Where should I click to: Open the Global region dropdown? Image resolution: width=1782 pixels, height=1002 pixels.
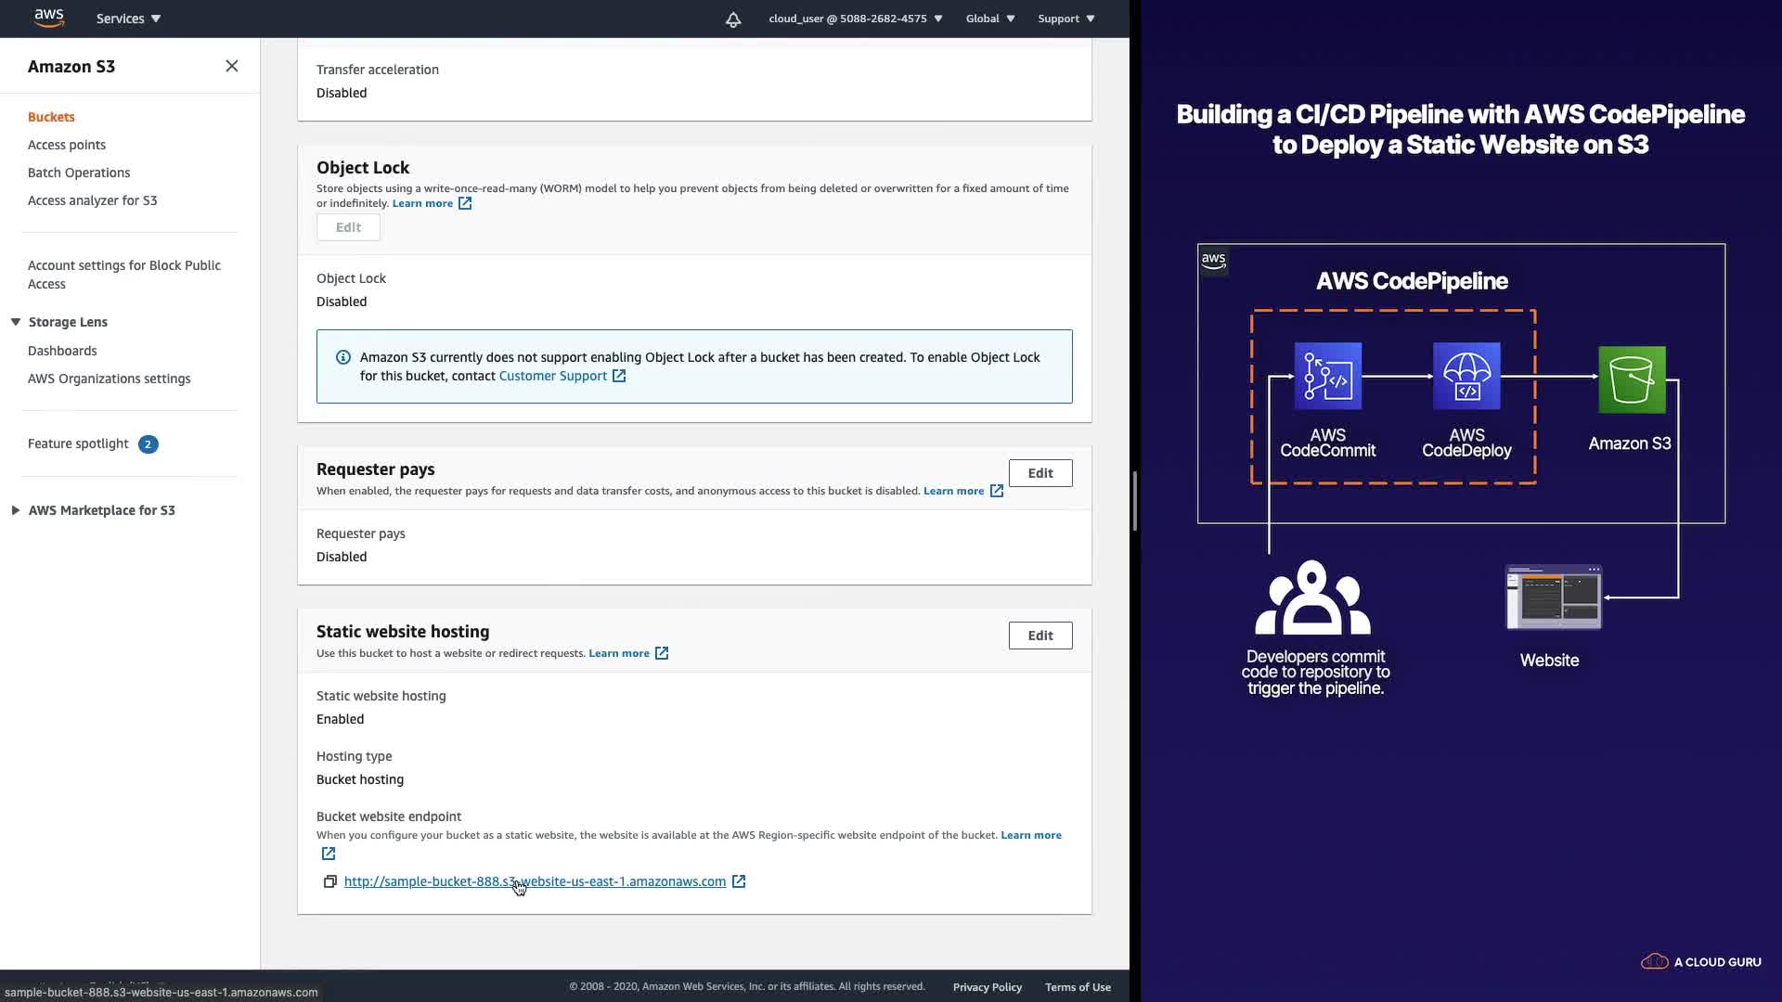(x=989, y=19)
